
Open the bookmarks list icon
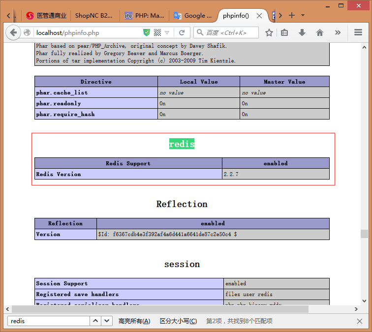pos(284,32)
